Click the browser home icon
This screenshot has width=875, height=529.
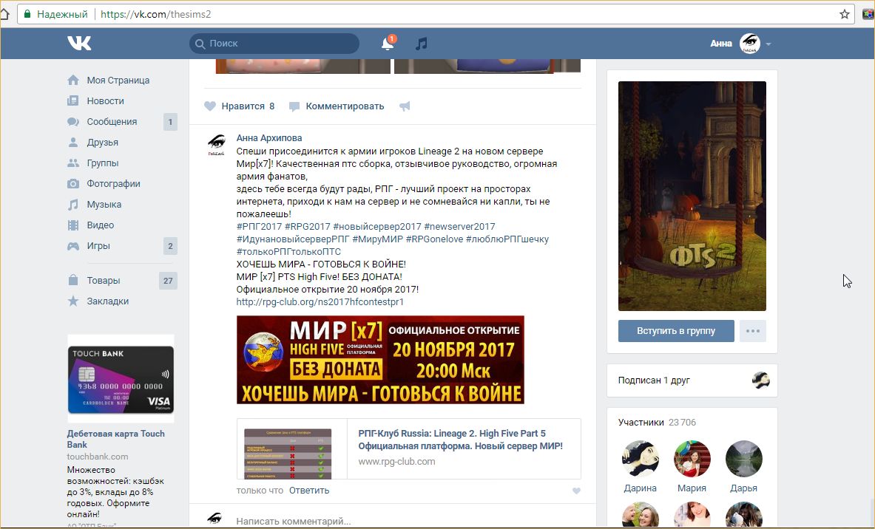pos(4,14)
